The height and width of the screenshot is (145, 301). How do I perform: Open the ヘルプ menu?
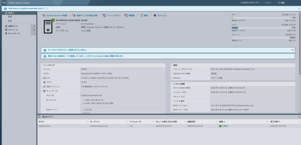point(268,3)
